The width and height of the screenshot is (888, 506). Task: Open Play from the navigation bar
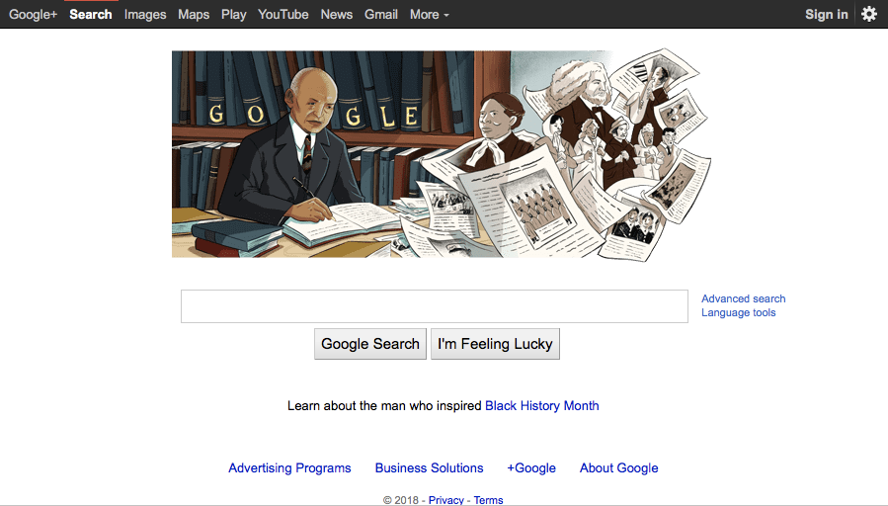tap(233, 15)
